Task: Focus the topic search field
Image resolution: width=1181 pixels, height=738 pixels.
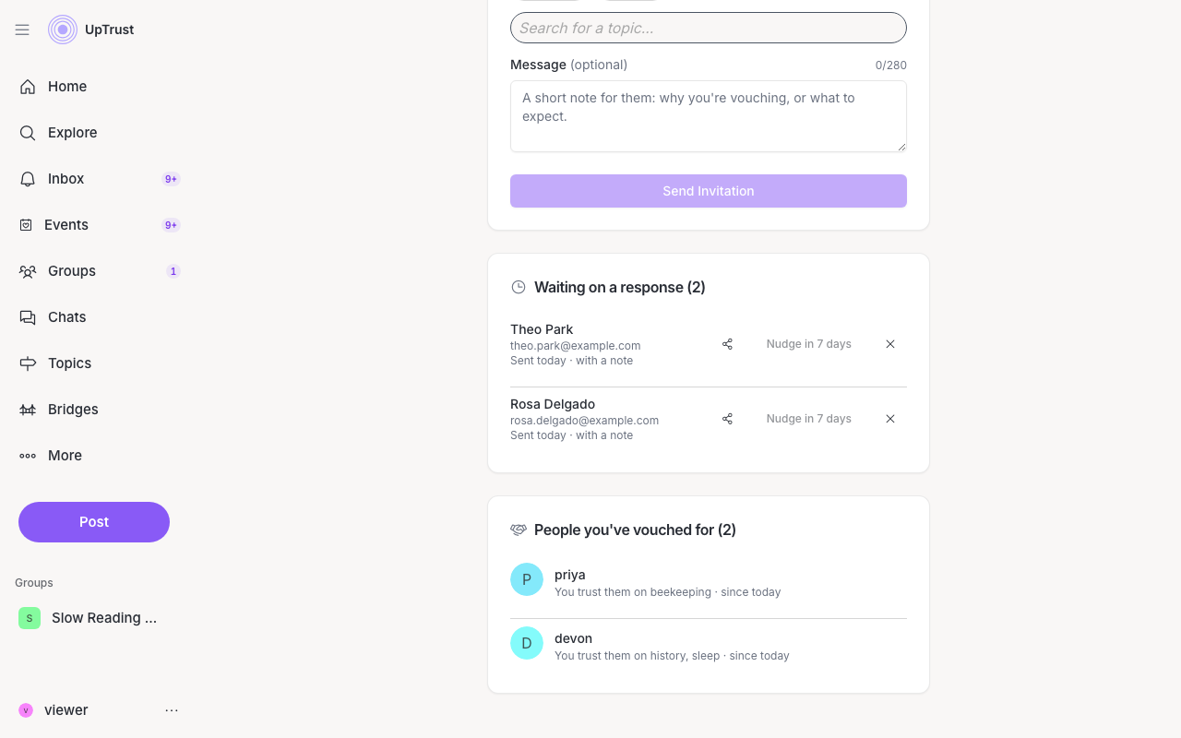Action: click(709, 28)
